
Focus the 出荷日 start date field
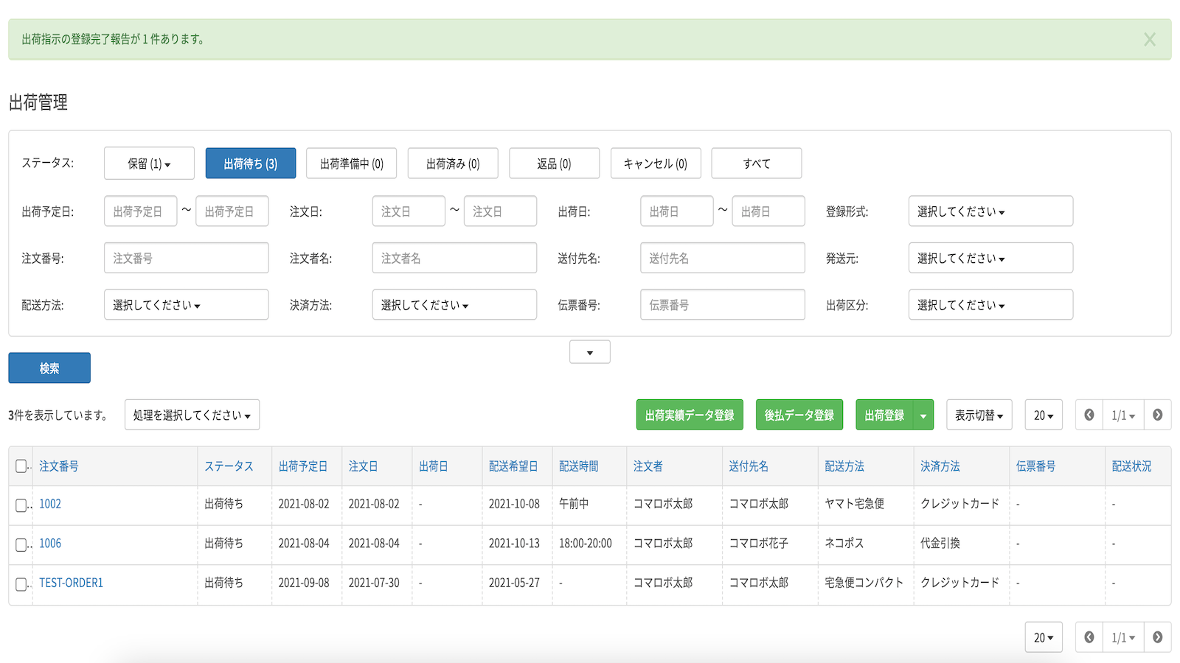tap(677, 211)
